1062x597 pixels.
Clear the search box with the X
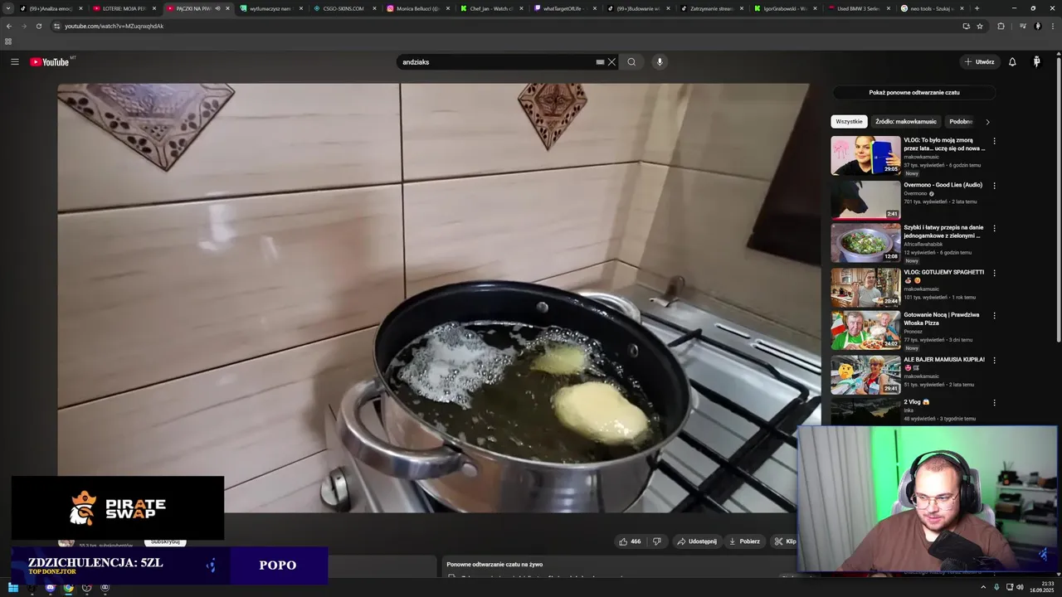611,62
